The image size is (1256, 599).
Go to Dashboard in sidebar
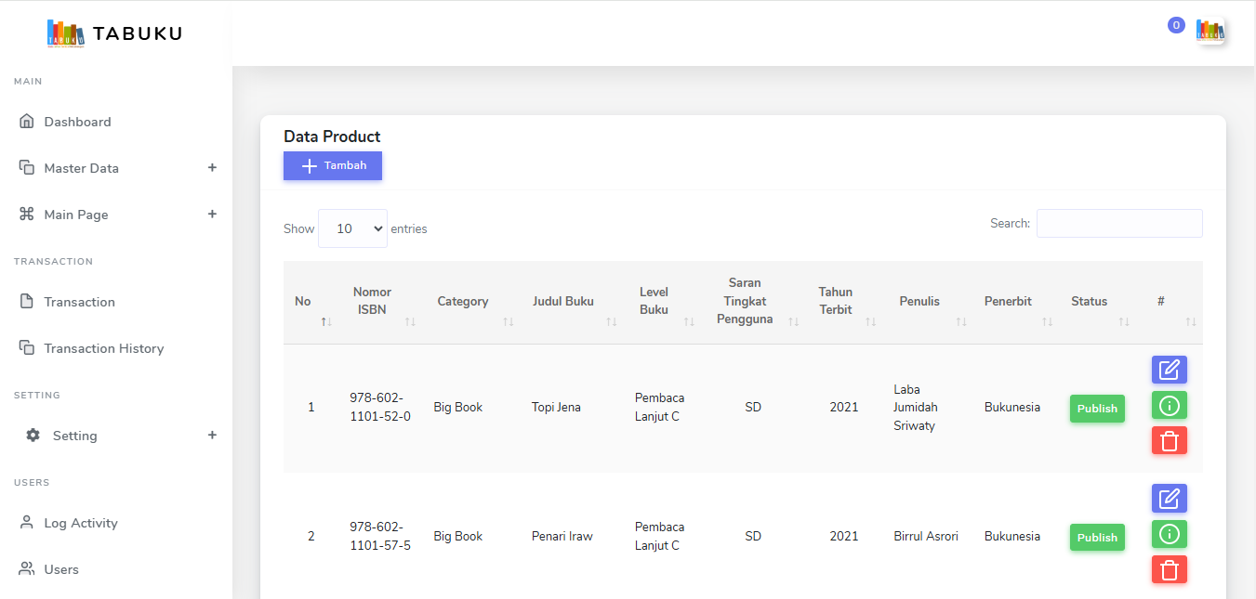click(x=77, y=122)
